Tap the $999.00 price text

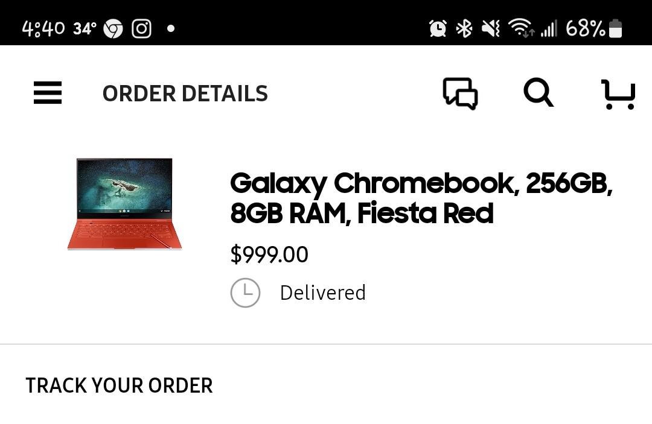pyautogui.click(x=269, y=255)
